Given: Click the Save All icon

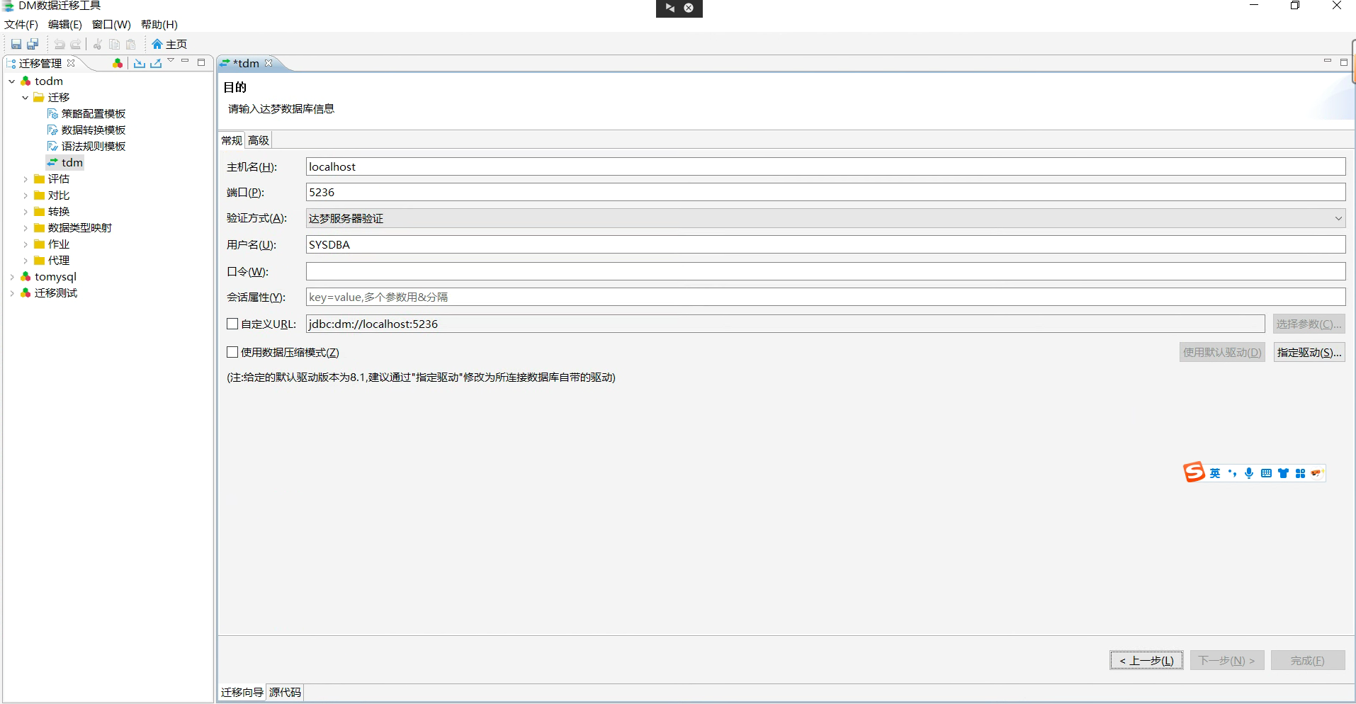Looking at the screenshot, I should point(33,44).
